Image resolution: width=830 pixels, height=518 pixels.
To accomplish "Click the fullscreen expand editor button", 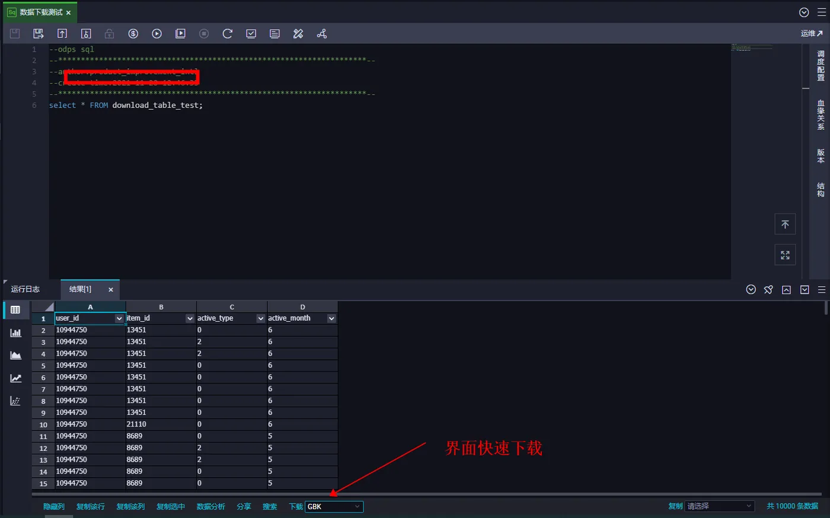I will pyautogui.click(x=785, y=255).
